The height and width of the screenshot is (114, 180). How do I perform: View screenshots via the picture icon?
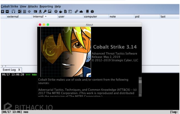pos(50,11)
